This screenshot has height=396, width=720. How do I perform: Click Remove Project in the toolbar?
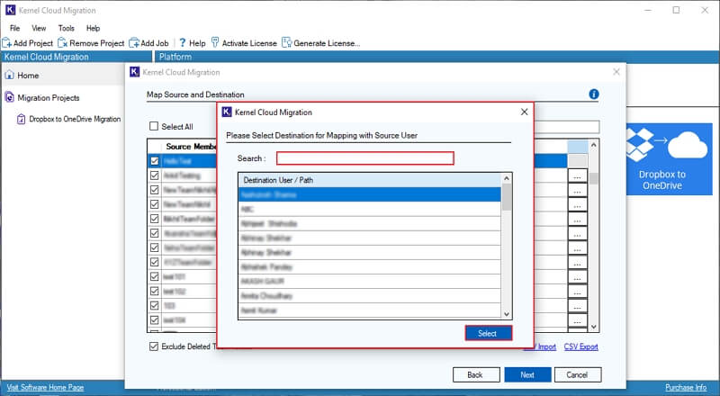pyautogui.click(x=91, y=43)
